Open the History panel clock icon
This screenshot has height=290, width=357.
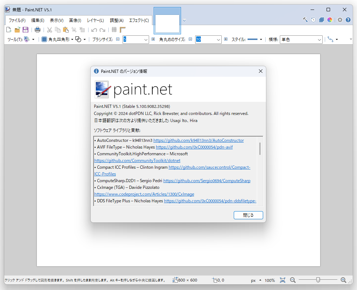pyautogui.click(x=313, y=20)
